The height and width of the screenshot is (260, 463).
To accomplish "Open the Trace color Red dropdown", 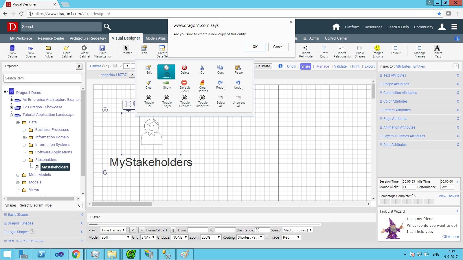I will click(x=291, y=237).
